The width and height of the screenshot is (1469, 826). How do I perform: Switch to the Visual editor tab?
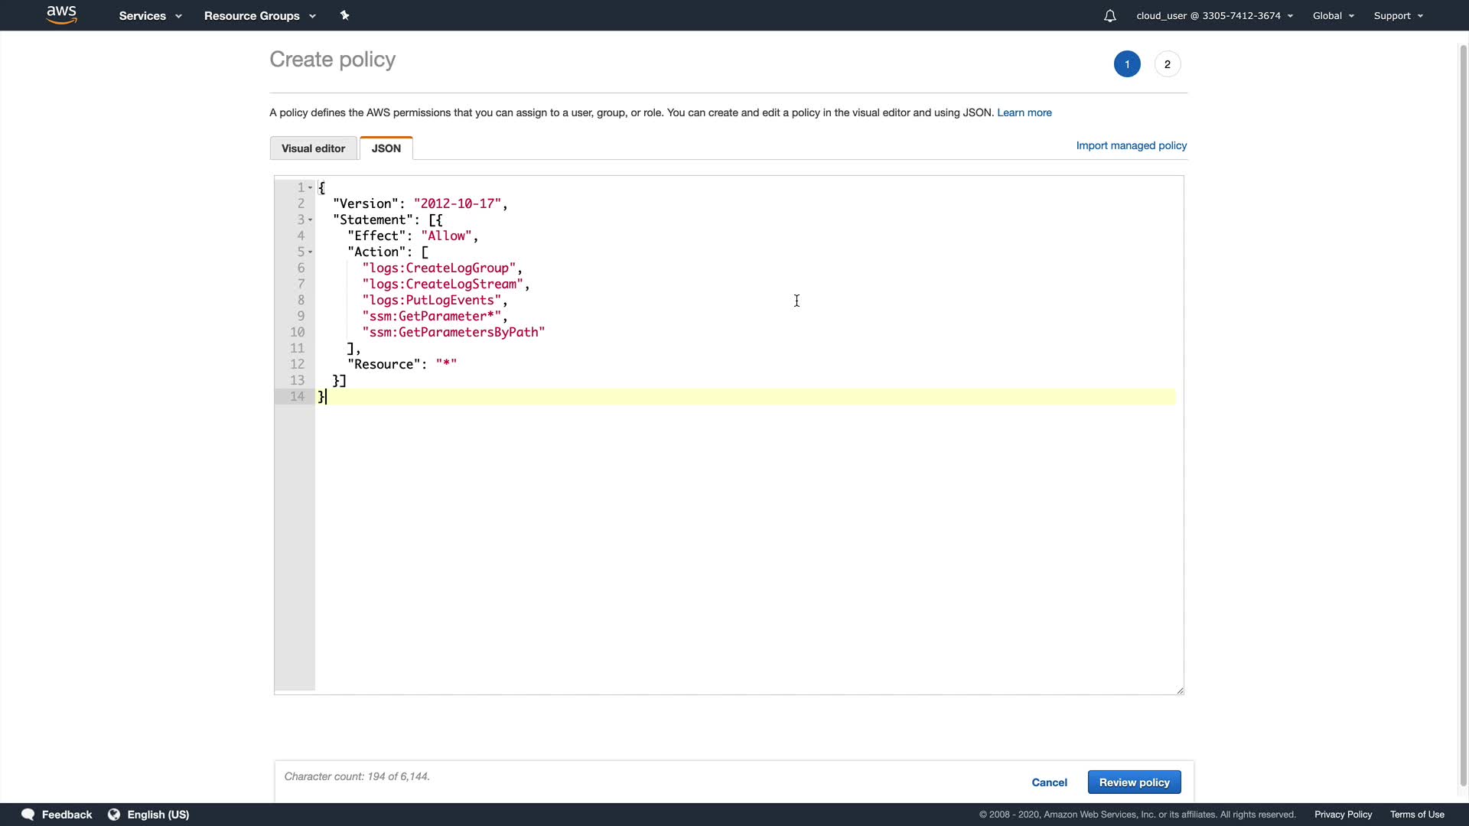click(x=313, y=148)
